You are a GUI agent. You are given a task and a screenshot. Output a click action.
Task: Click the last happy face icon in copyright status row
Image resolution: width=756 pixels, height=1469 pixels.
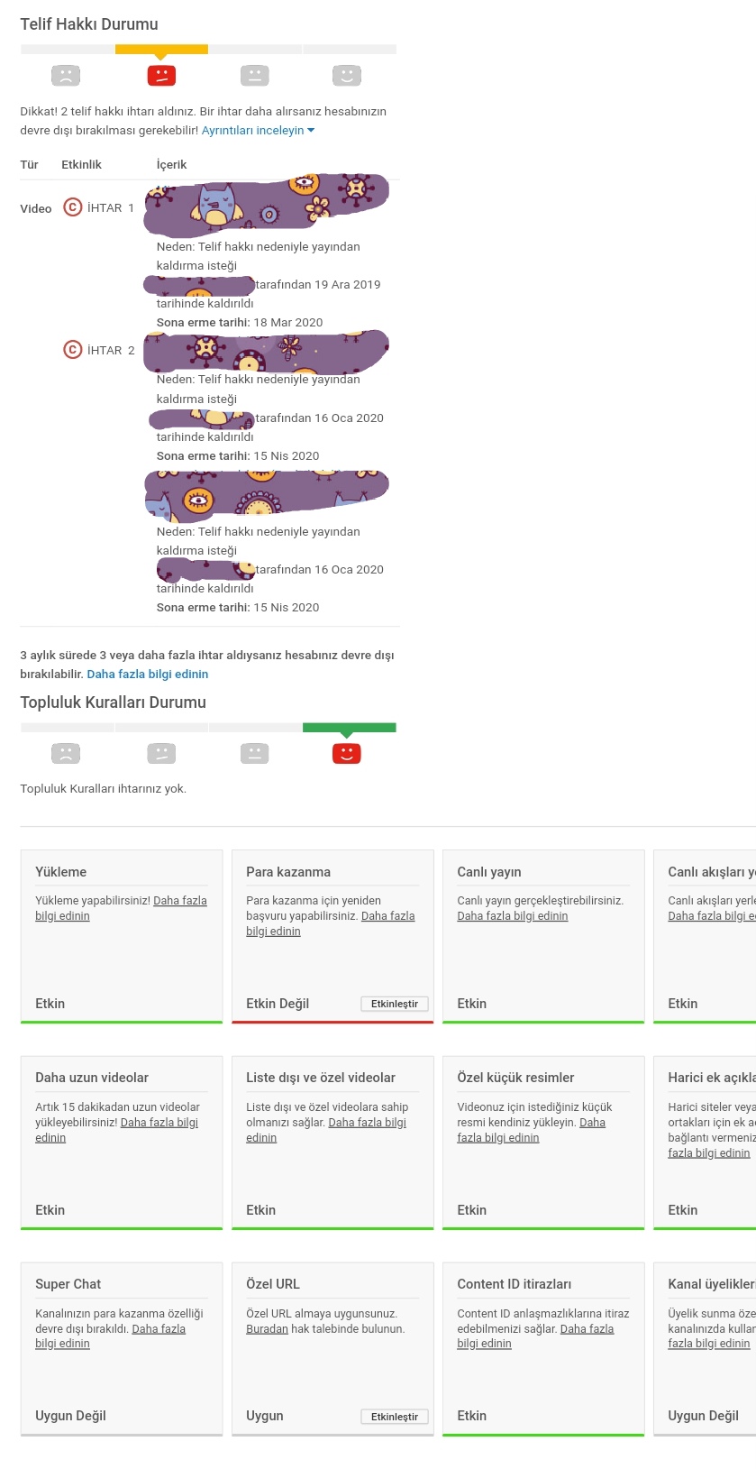(347, 76)
